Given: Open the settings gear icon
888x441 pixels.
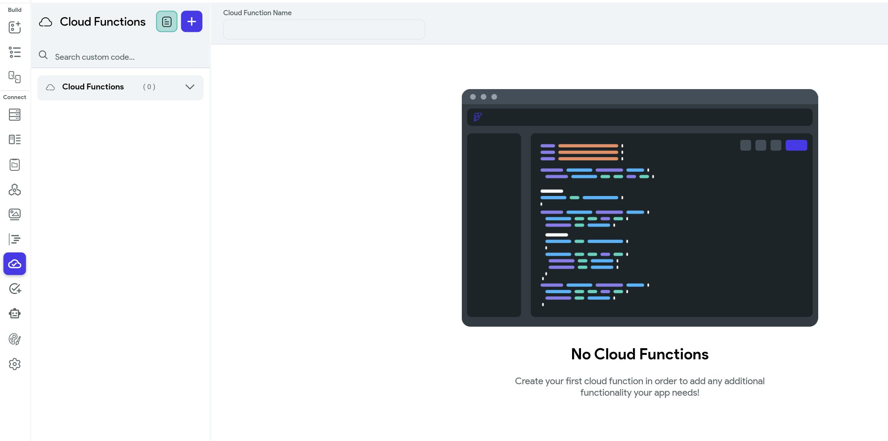Looking at the screenshot, I should point(14,364).
